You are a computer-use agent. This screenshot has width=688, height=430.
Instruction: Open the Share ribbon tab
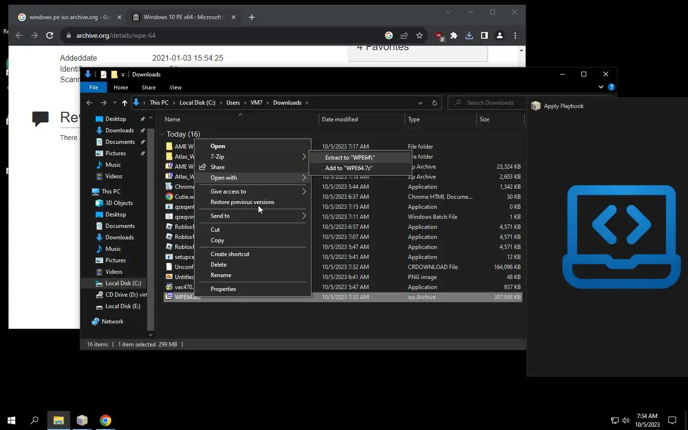click(149, 87)
